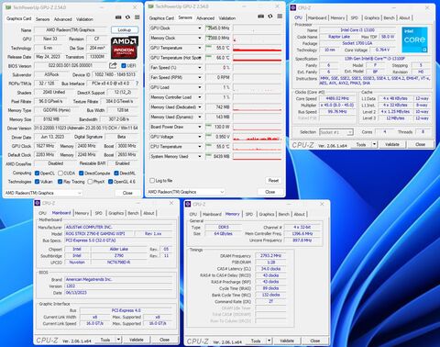Open the Board Power Draw sensor dropdown arrow
This screenshot has height=347, width=440.
point(200,127)
